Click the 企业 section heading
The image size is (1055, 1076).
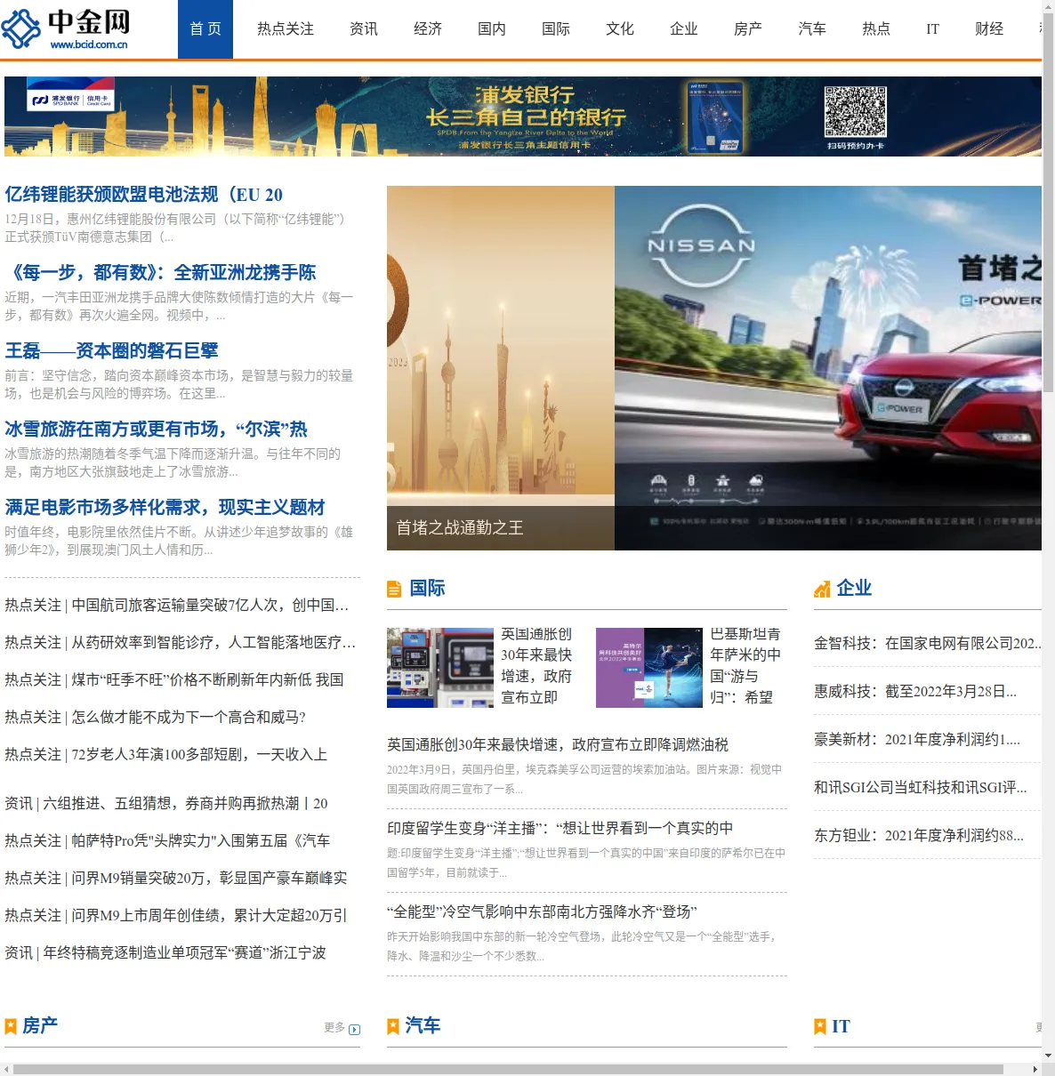[854, 589]
